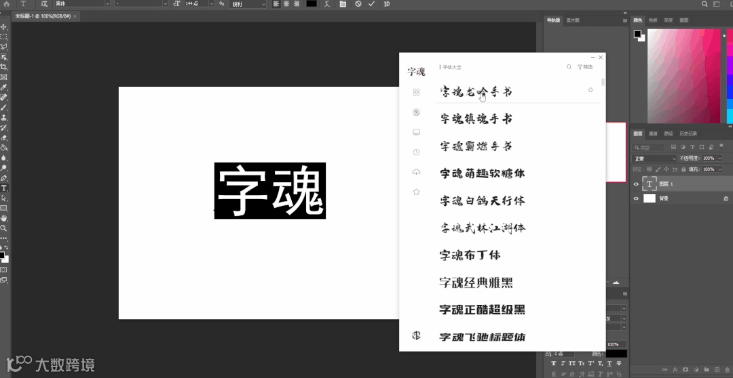This screenshot has width=733, height=378.
Task: Open the search icon in 字魂 panel
Action: pos(569,67)
